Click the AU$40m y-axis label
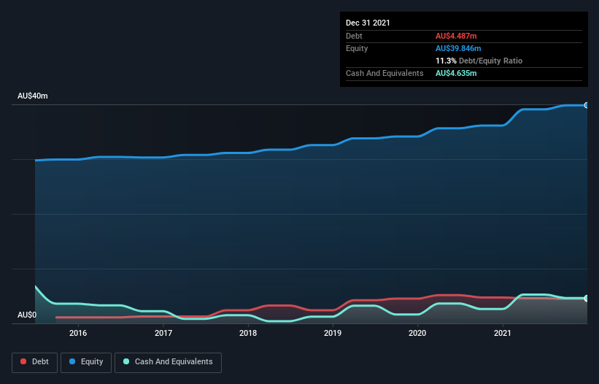 (x=33, y=96)
